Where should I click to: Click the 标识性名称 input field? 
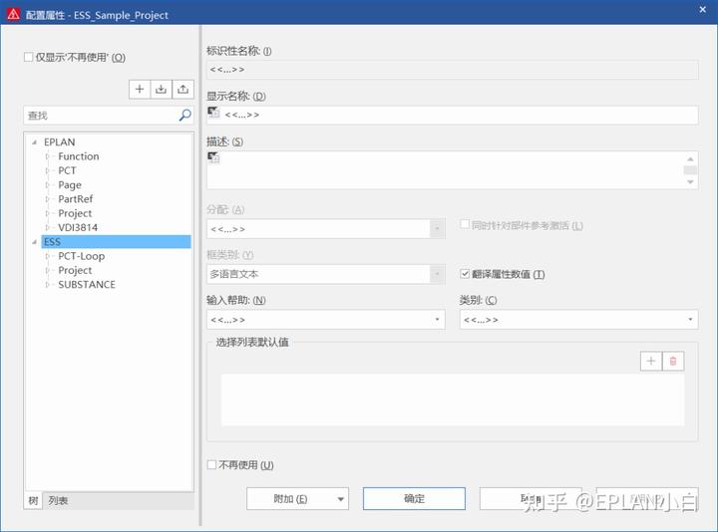tap(453, 70)
